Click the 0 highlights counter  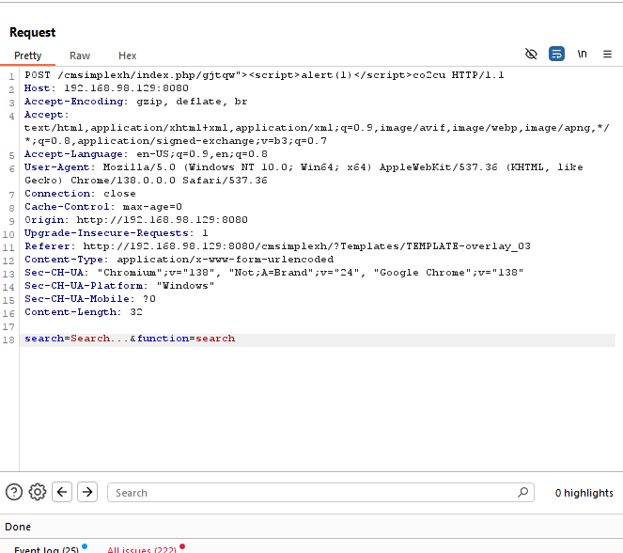pos(584,493)
